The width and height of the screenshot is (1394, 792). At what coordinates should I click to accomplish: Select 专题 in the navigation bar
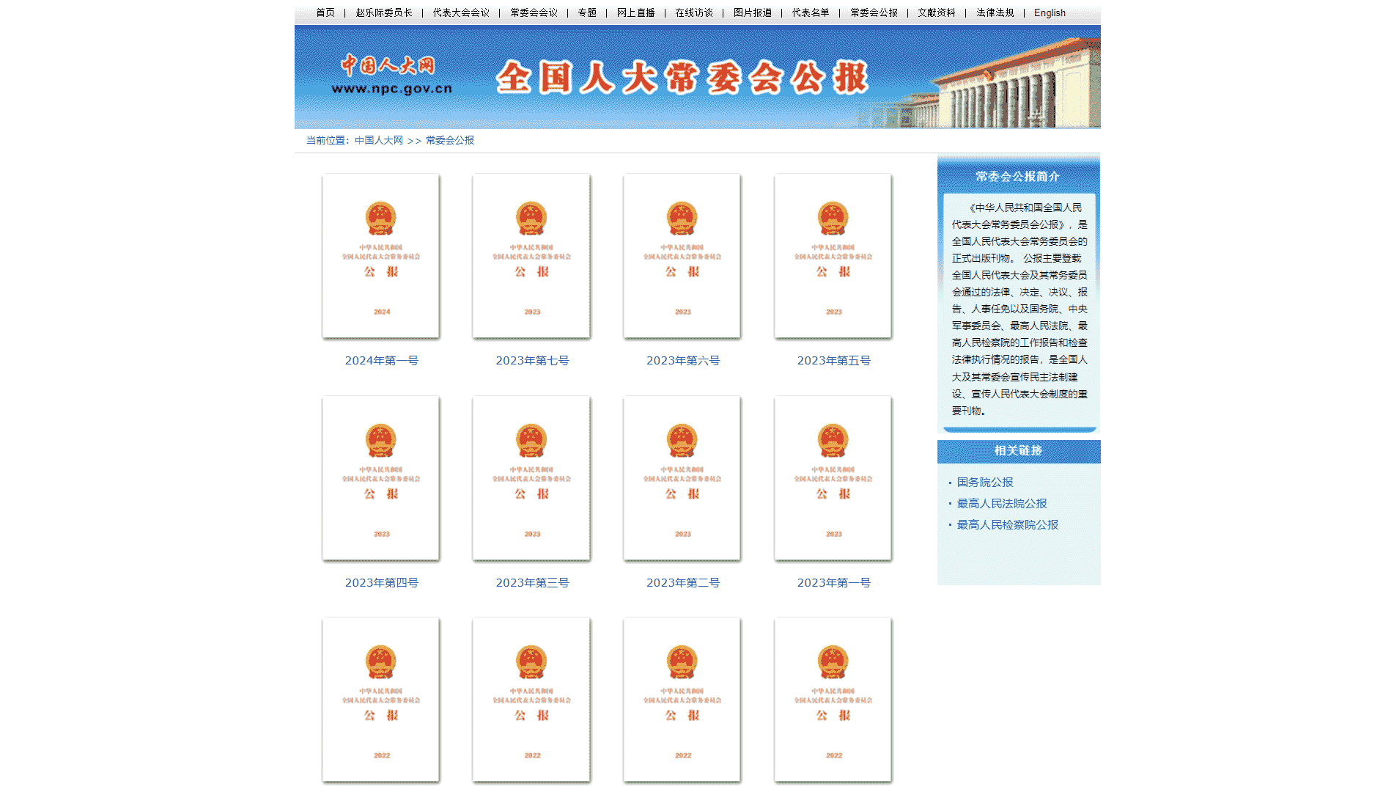pos(587,12)
